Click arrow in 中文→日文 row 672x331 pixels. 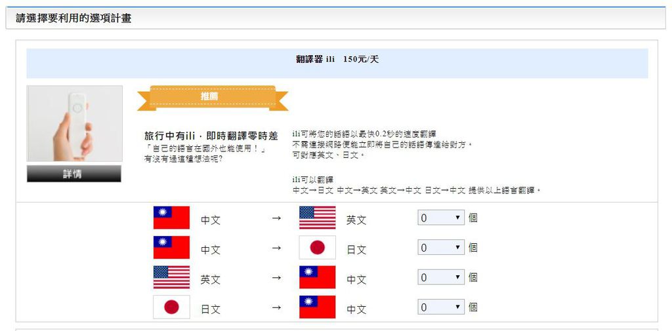tap(276, 248)
